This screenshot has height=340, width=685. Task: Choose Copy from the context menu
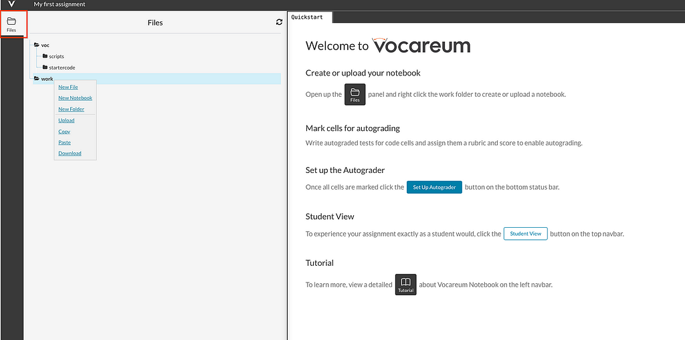click(x=64, y=132)
